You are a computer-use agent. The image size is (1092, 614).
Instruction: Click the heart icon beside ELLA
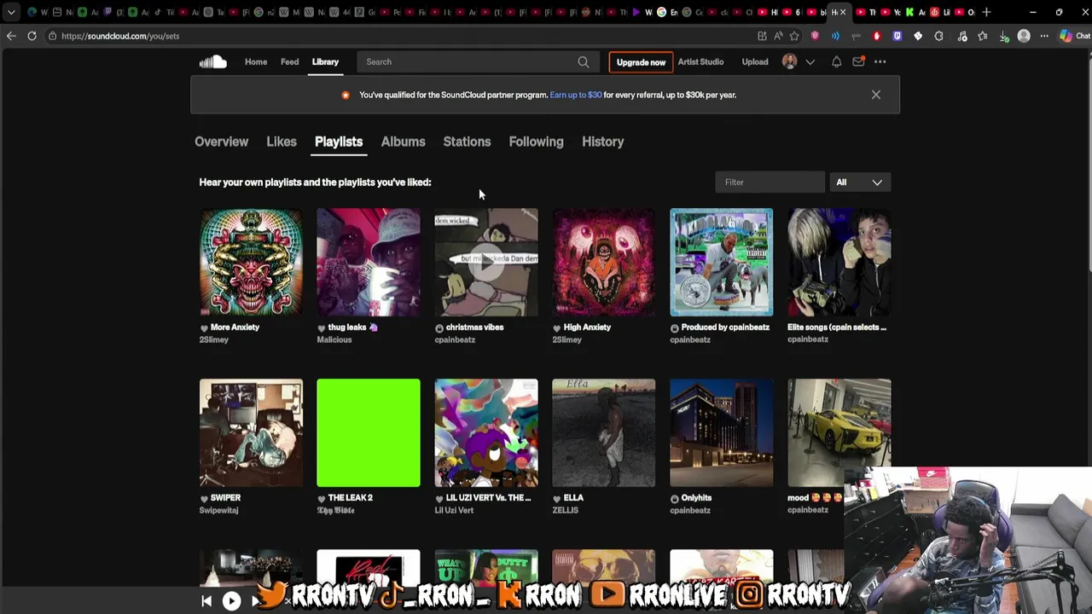pyautogui.click(x=557, y=498)
